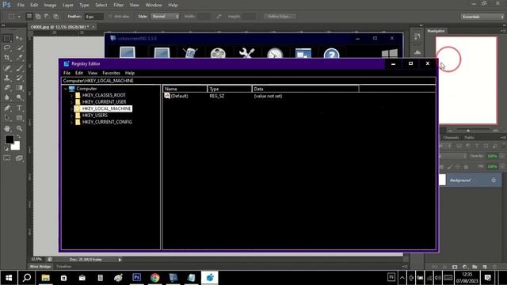Open the Style dropdown in options bar
Image resolution: width=507 pixels, height=285 pixels.
pyautogui.click(x=165, y=16)
